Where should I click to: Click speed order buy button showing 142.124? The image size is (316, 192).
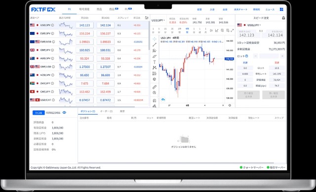[x=274, y=34]
